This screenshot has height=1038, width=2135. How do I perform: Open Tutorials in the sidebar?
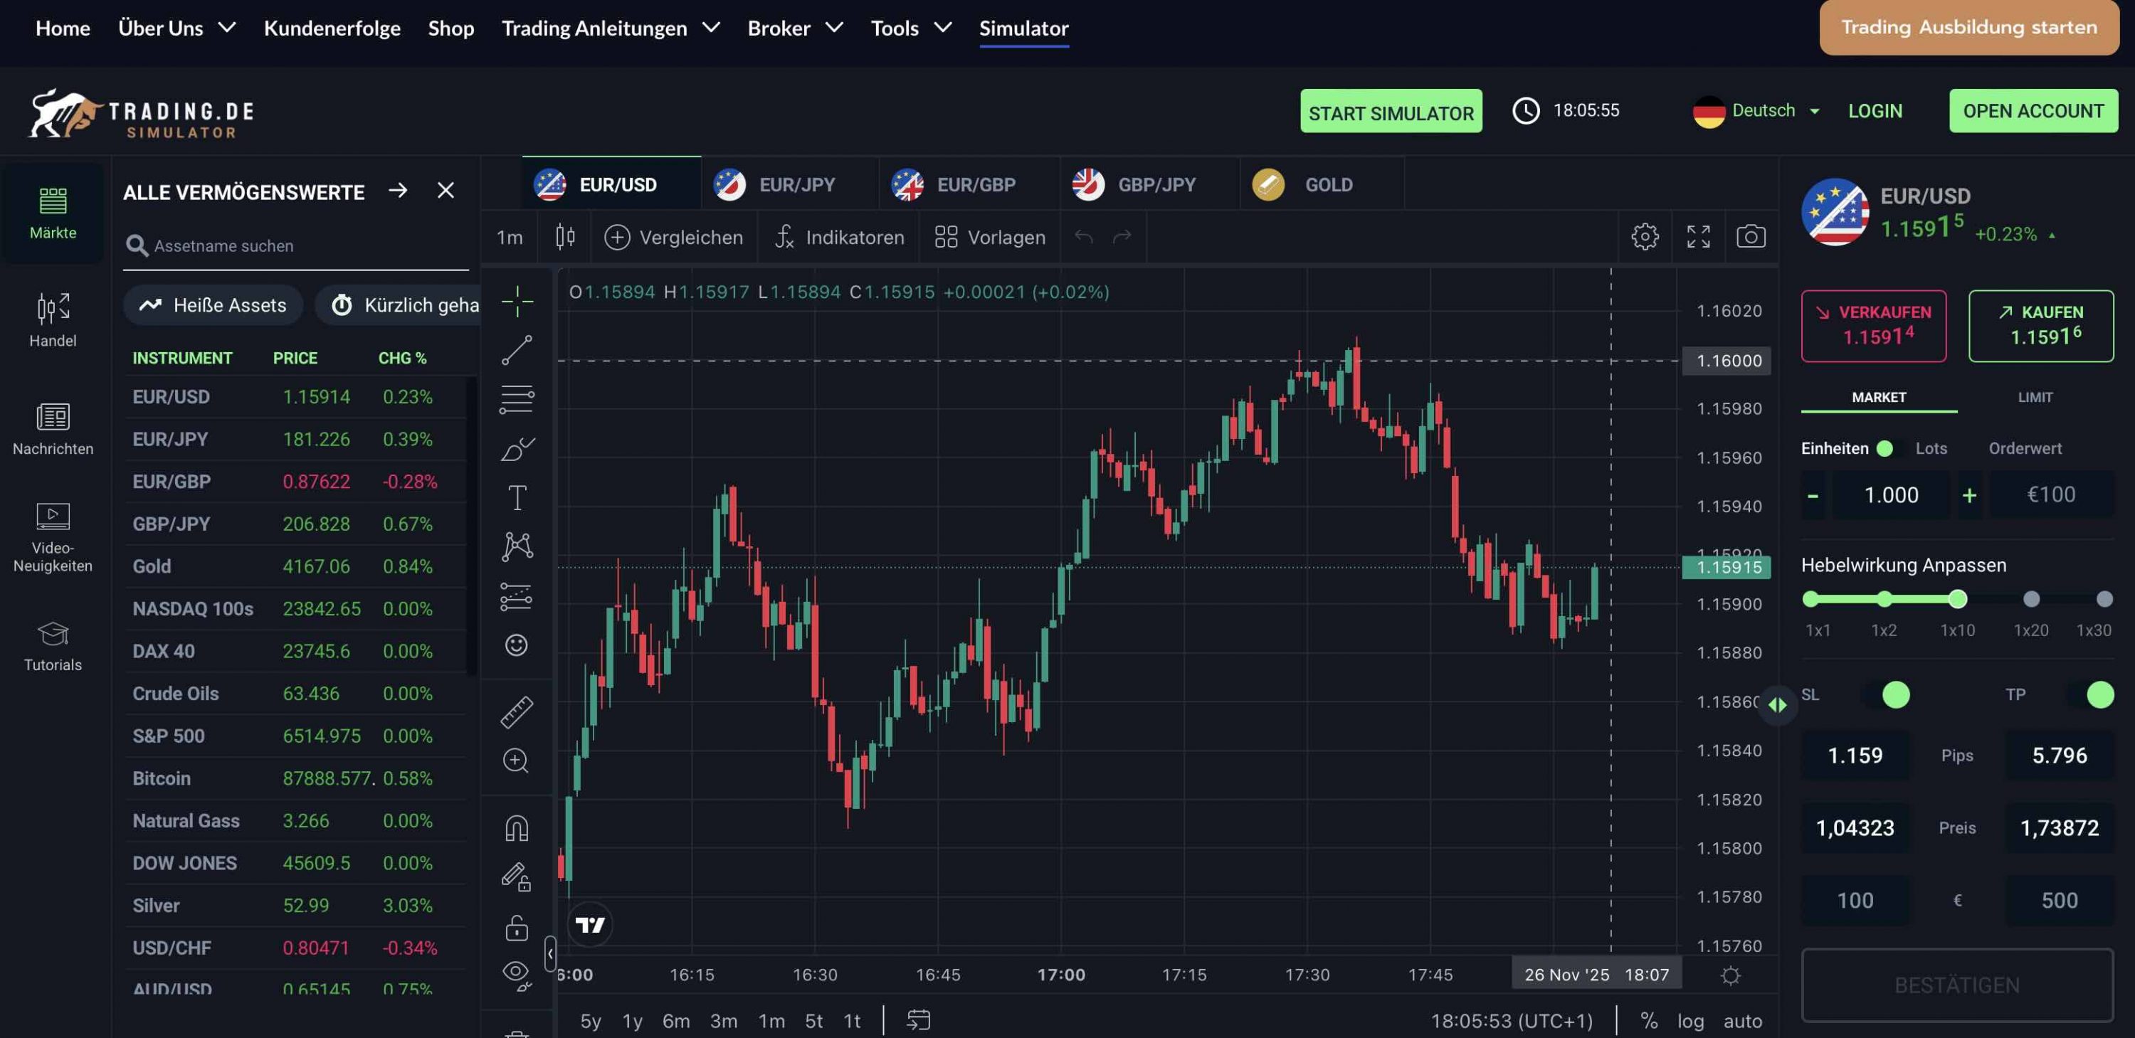coord(53,646)
